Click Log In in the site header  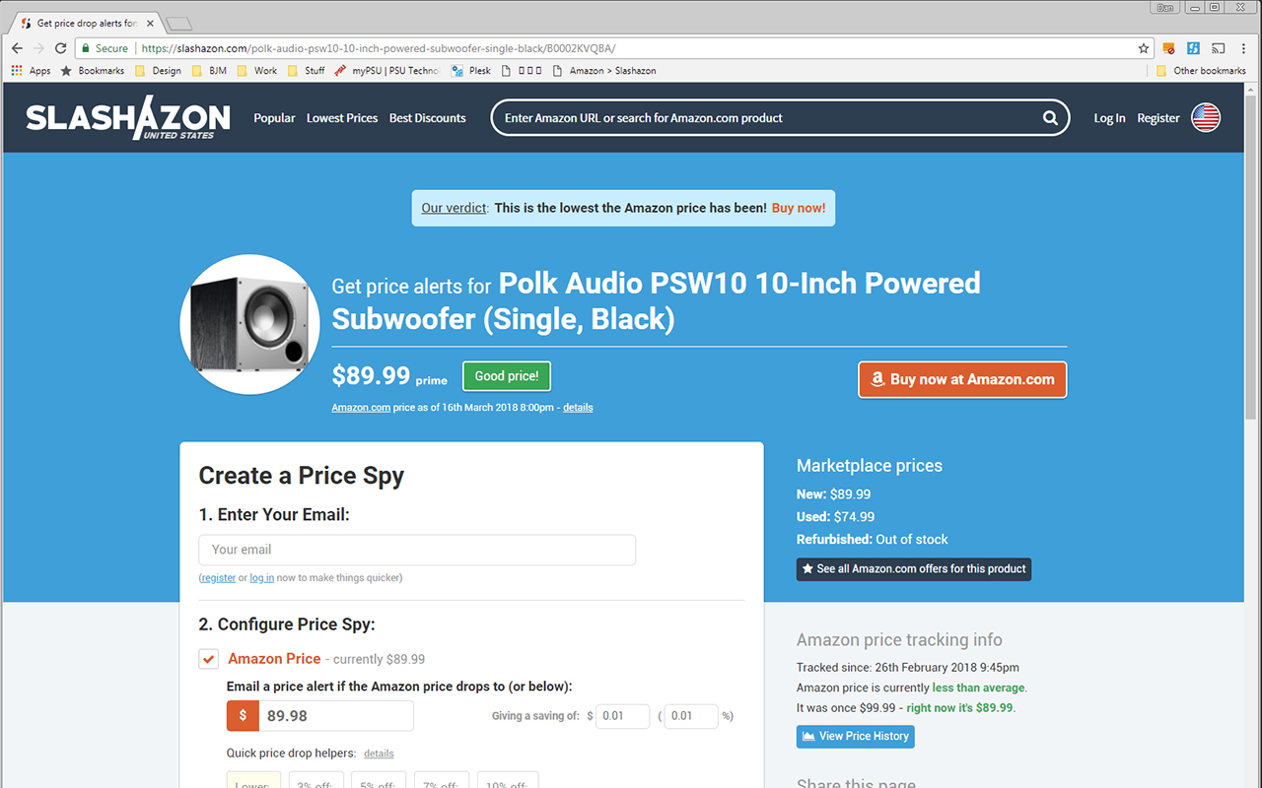[x=1109, y=118]
